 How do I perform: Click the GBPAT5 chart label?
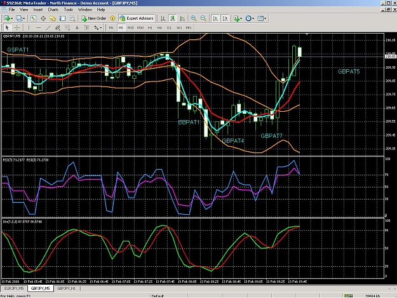[349, 72]
